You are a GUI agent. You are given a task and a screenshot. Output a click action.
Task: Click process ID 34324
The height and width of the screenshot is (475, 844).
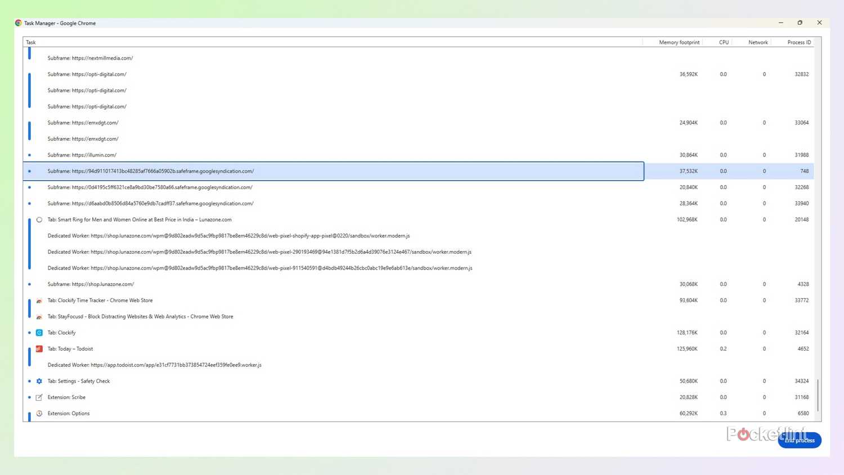tap(802, 381)
